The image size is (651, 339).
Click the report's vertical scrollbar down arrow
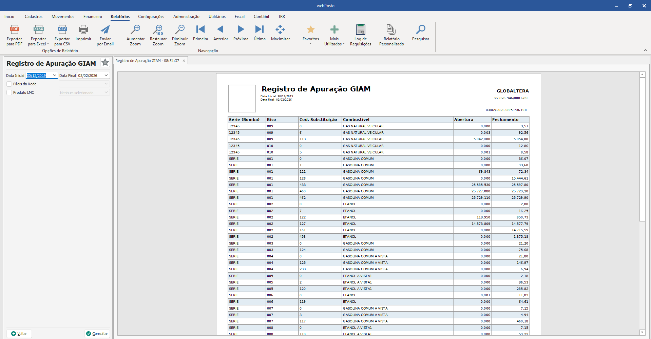tap(642, 332)
